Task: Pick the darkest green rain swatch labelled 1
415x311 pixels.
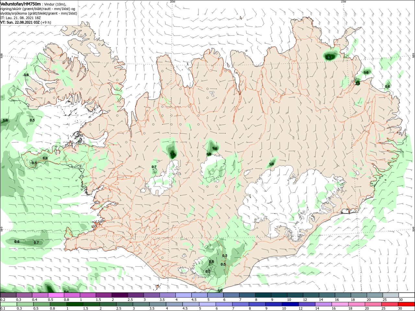Action: point(75,304)
